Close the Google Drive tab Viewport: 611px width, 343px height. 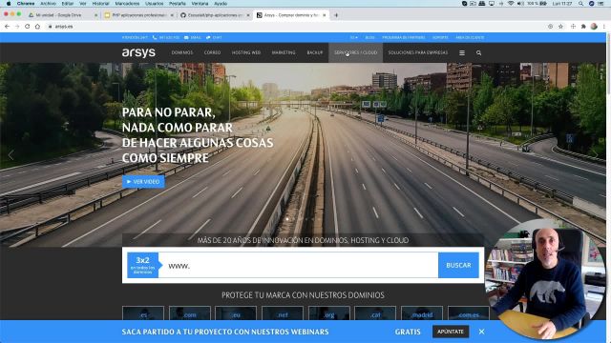point(95,15)
